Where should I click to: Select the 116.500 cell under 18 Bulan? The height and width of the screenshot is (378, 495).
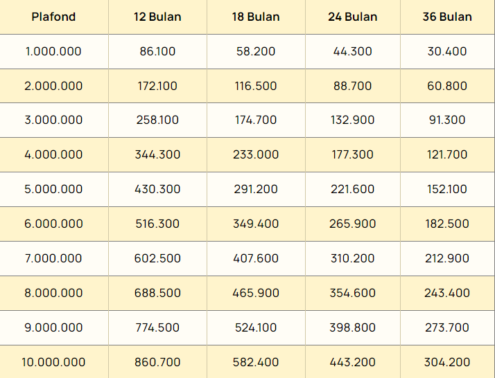256,86
